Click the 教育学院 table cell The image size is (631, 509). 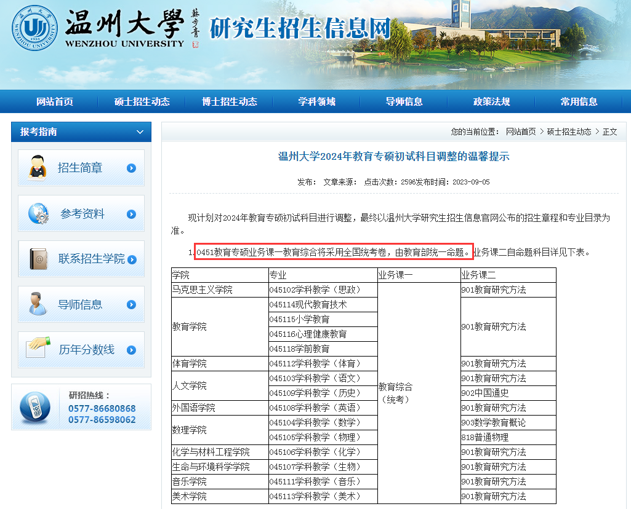tap(220, 326)
